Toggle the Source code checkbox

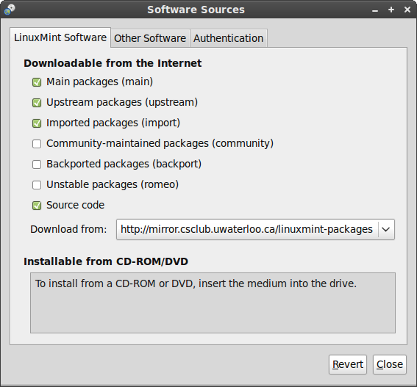[37, 206]
